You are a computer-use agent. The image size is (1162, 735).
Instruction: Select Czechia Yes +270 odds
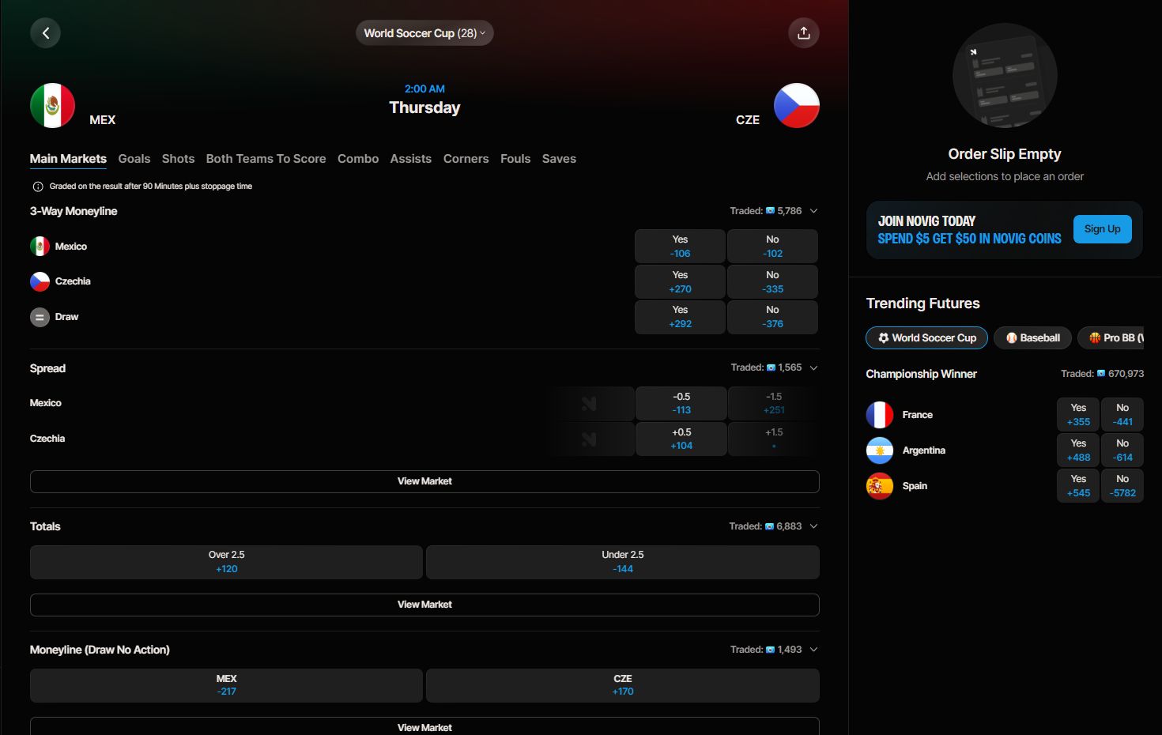[x=680, y=282]
